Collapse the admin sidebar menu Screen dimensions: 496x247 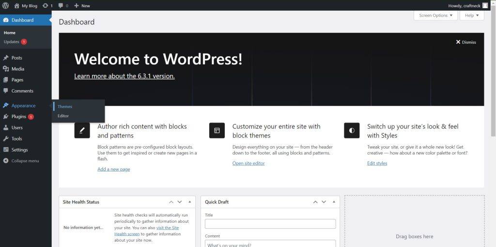tap(26, 161)
